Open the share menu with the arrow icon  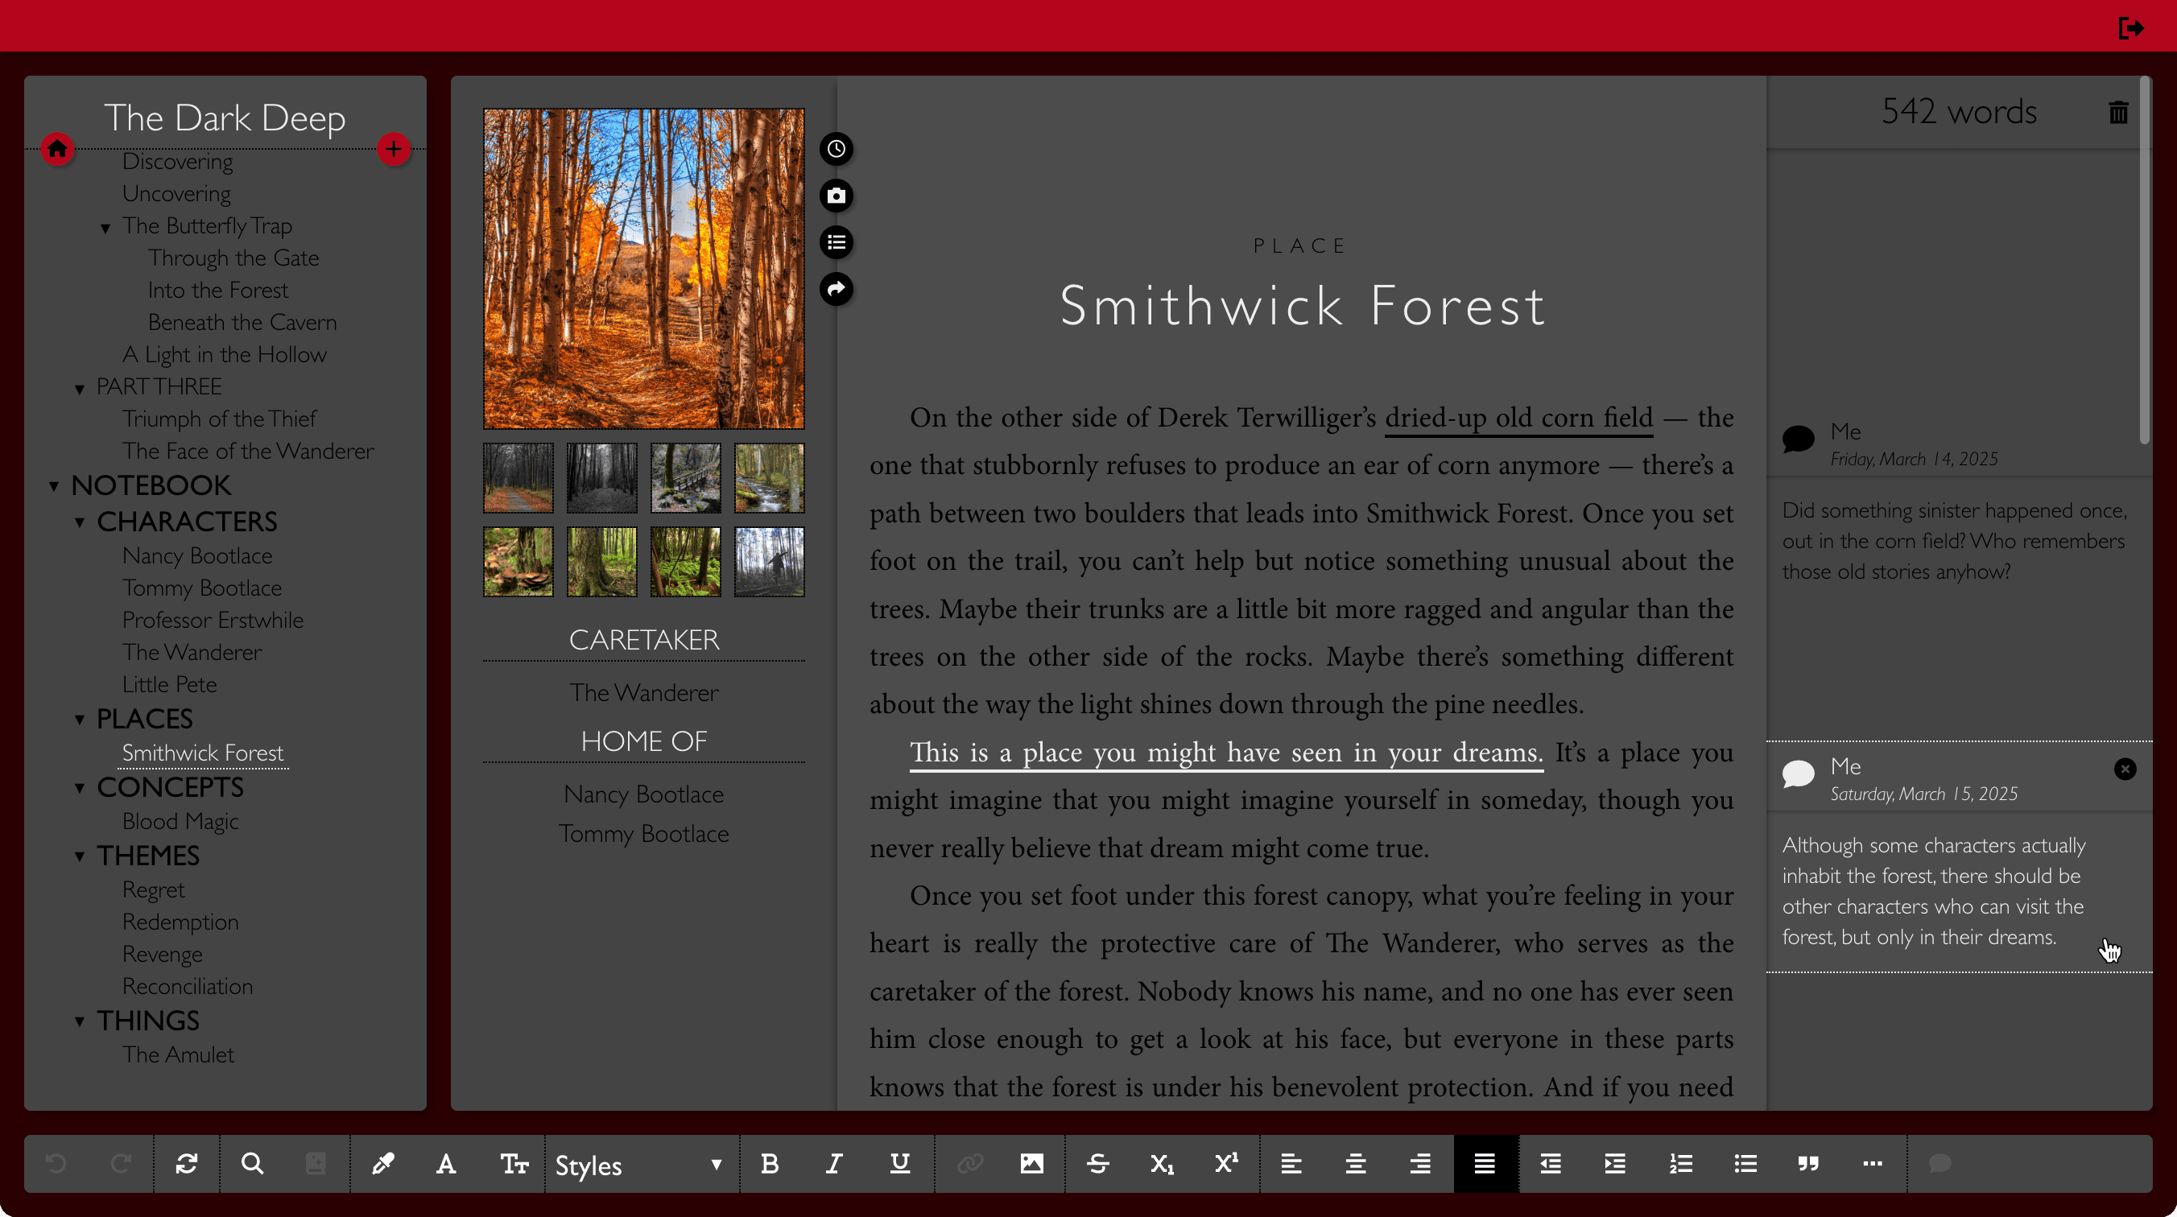(x=836, y=289)
